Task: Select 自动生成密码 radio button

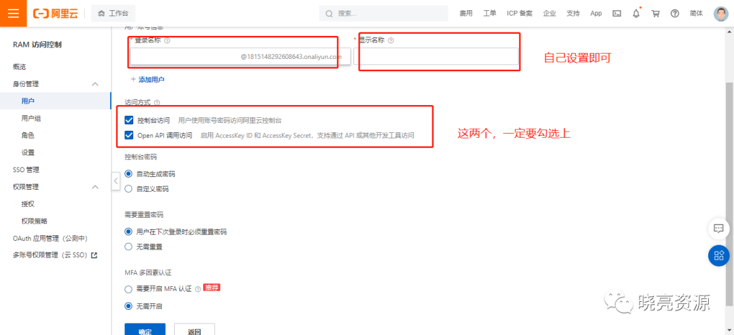Action: [x=128, y=174]
